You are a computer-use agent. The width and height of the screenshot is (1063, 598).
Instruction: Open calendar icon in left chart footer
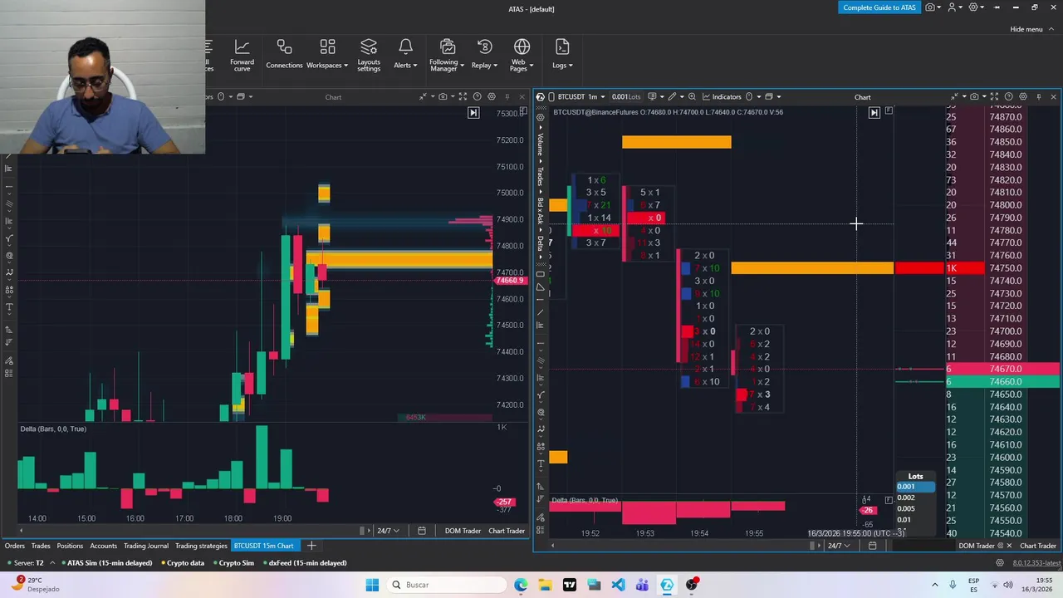pos(422,531)
